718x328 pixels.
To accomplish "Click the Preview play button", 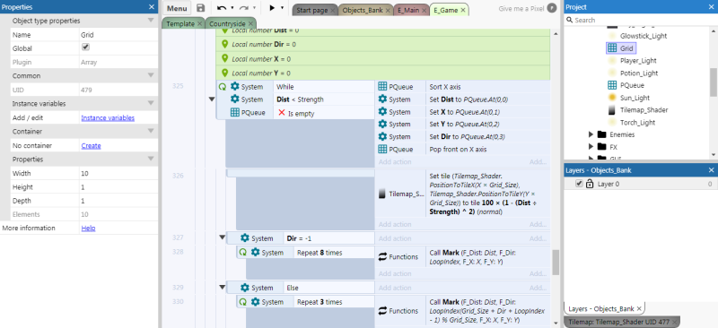I will 272,8.
